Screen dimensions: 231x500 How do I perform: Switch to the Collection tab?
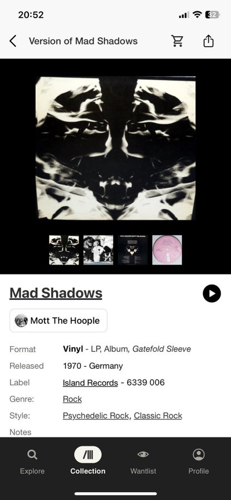[x=88, y=461]
